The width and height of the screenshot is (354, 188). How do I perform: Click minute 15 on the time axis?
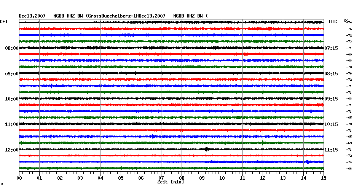tap(324, 178)
